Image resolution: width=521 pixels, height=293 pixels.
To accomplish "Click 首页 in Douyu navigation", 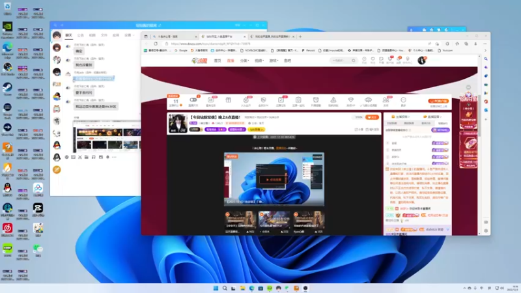I will pyautogui.click(x=218, y=61).
